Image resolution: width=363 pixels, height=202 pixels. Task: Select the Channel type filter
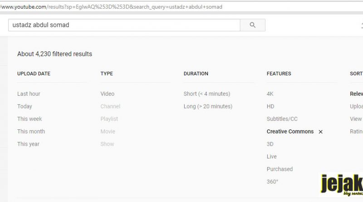pos(110,106)
